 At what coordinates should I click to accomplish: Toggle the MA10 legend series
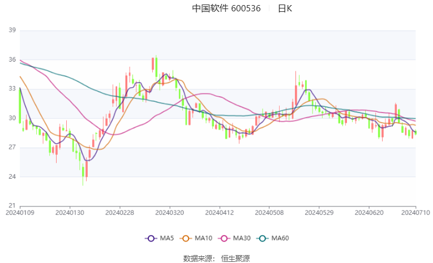[x=196, y=238]
